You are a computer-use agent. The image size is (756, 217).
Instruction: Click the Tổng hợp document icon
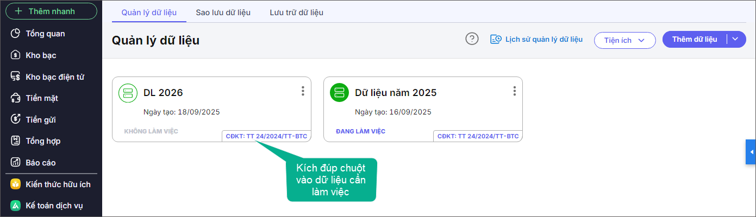pyautogui.click(x=16, y=141)
